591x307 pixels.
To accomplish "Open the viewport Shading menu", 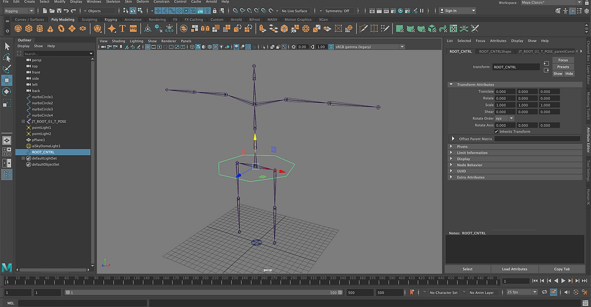I will 118,41.
